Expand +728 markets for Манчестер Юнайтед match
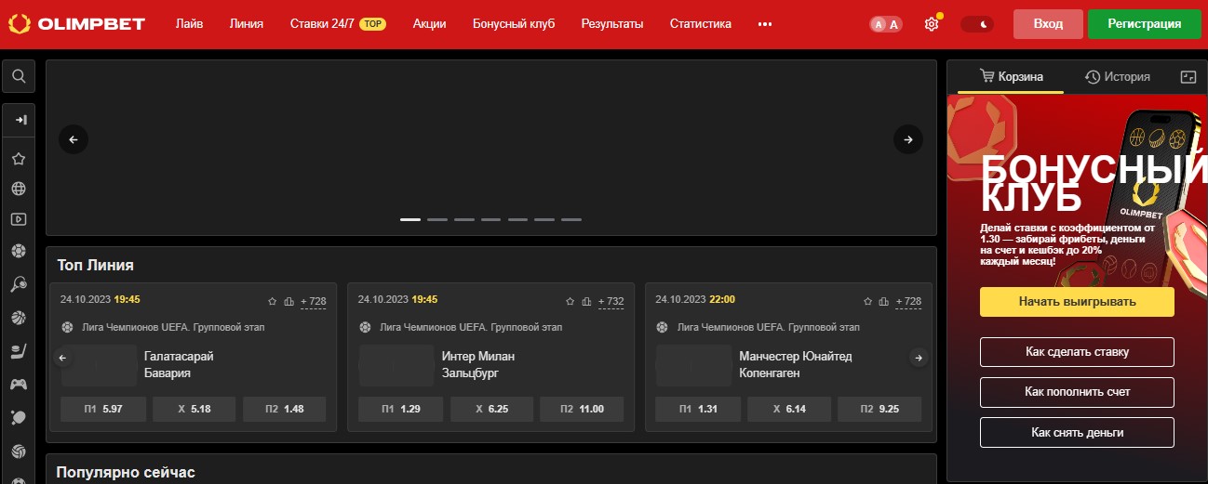The height and width of the screenshot is (484, 1208). point(908,301)
